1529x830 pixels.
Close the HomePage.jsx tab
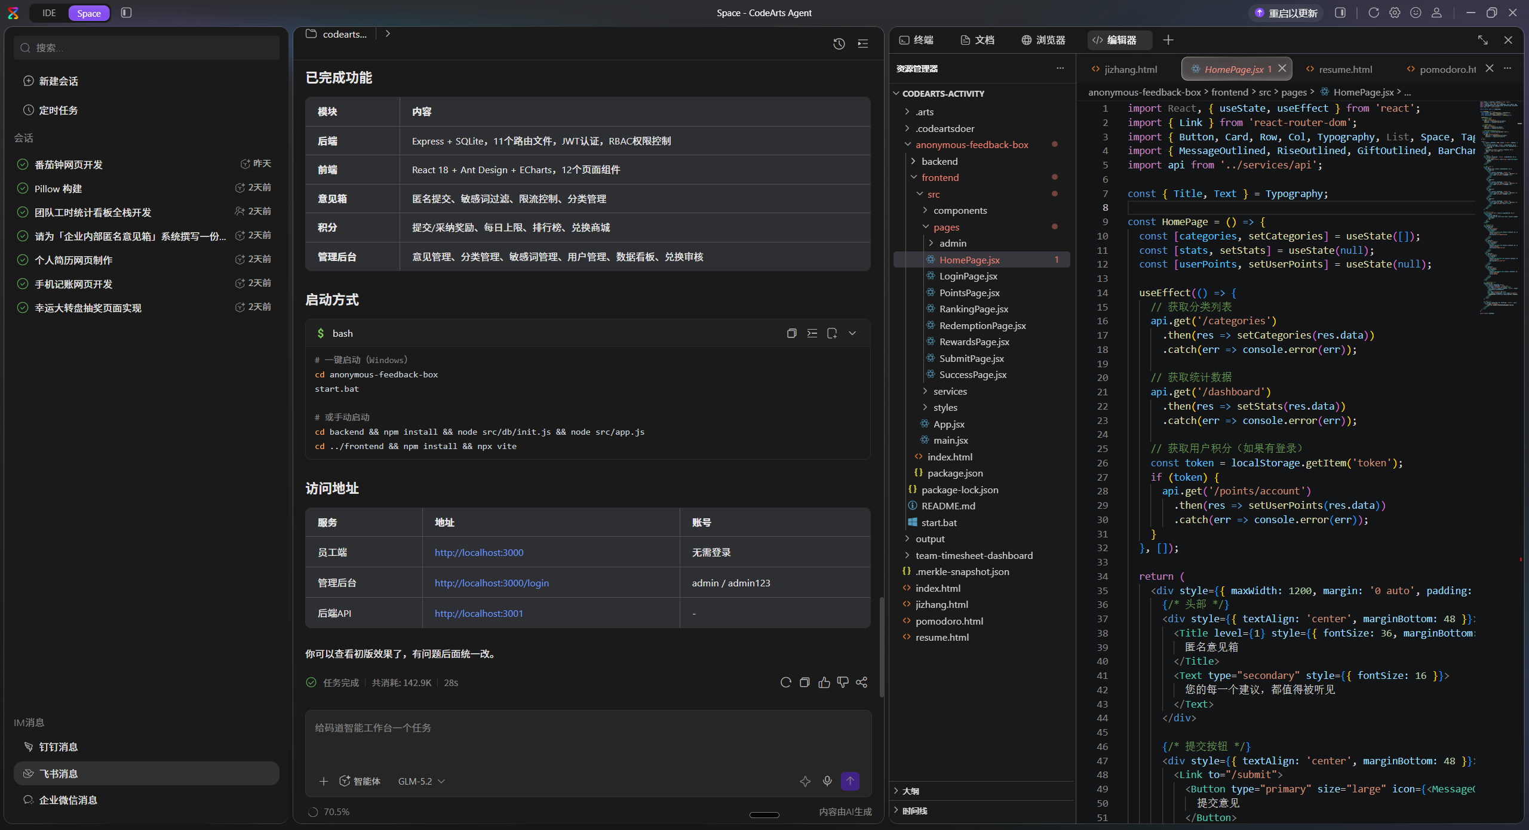[x=1282, y=69]
